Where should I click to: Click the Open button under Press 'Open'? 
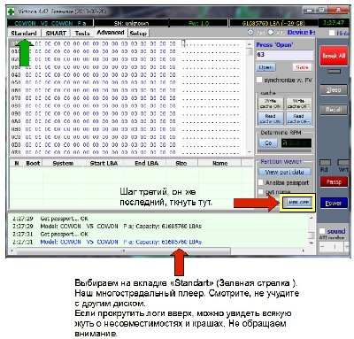coord(265,67)
